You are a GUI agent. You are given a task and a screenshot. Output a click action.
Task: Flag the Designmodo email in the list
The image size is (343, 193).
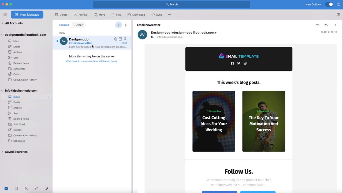(125, 39)
